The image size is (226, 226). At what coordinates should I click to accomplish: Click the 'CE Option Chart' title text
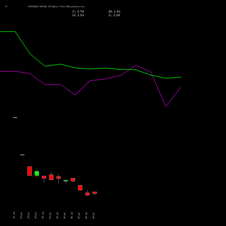point(57,7)
